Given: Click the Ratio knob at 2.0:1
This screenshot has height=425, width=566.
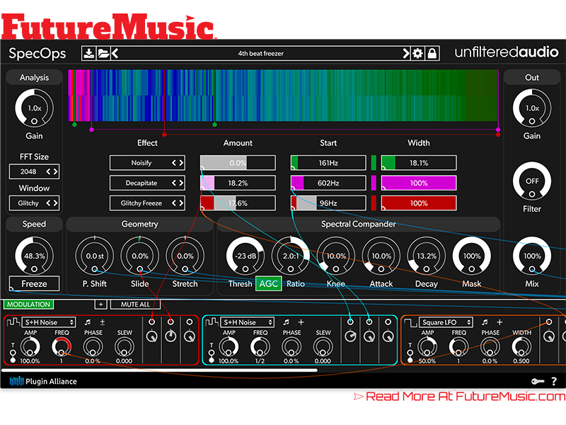Looking at the screenshot, I should [x=291, y=256].
